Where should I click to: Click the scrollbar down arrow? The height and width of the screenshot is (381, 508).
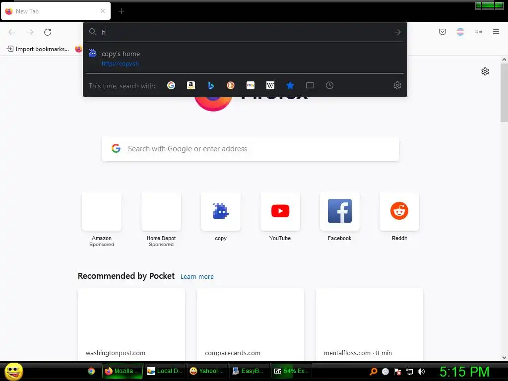coord(504,358)
